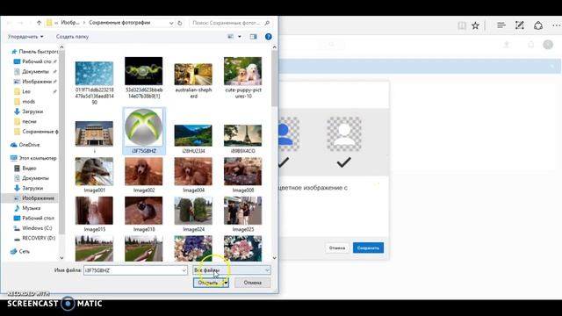This screenshot has width=562, height=316.
Task: Change view mode icon in dialog toolbar
Action: 230,37
